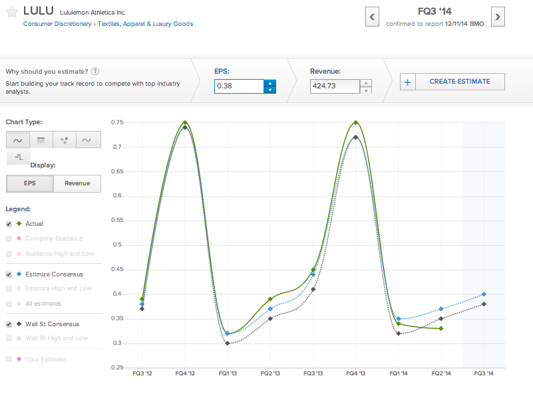Open the help question mark icon
Viewport: 533px width, 396px height.
(x=95, y=71)
